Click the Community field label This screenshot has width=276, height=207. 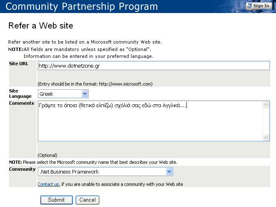click(22, 169)
